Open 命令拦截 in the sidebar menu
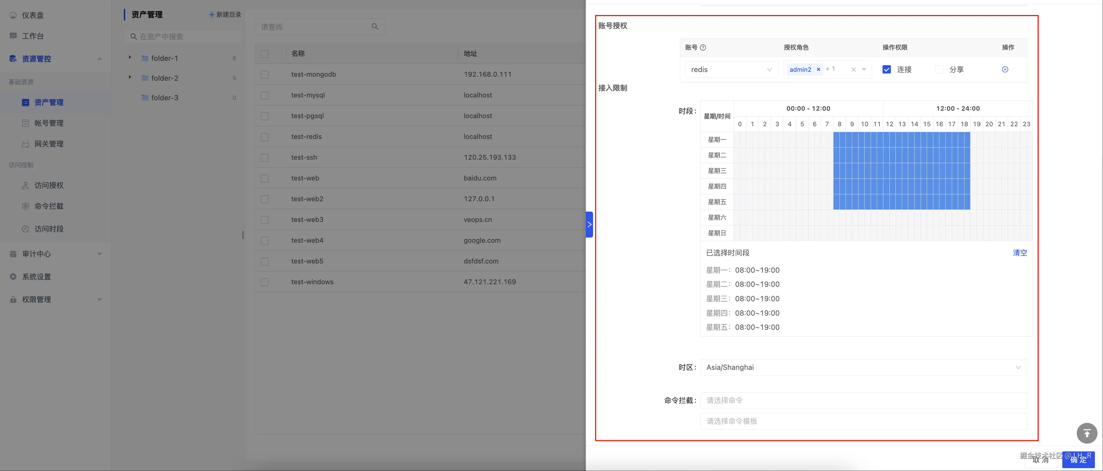1103x471 pixels. pyautogui.click(x=49, y=206)
